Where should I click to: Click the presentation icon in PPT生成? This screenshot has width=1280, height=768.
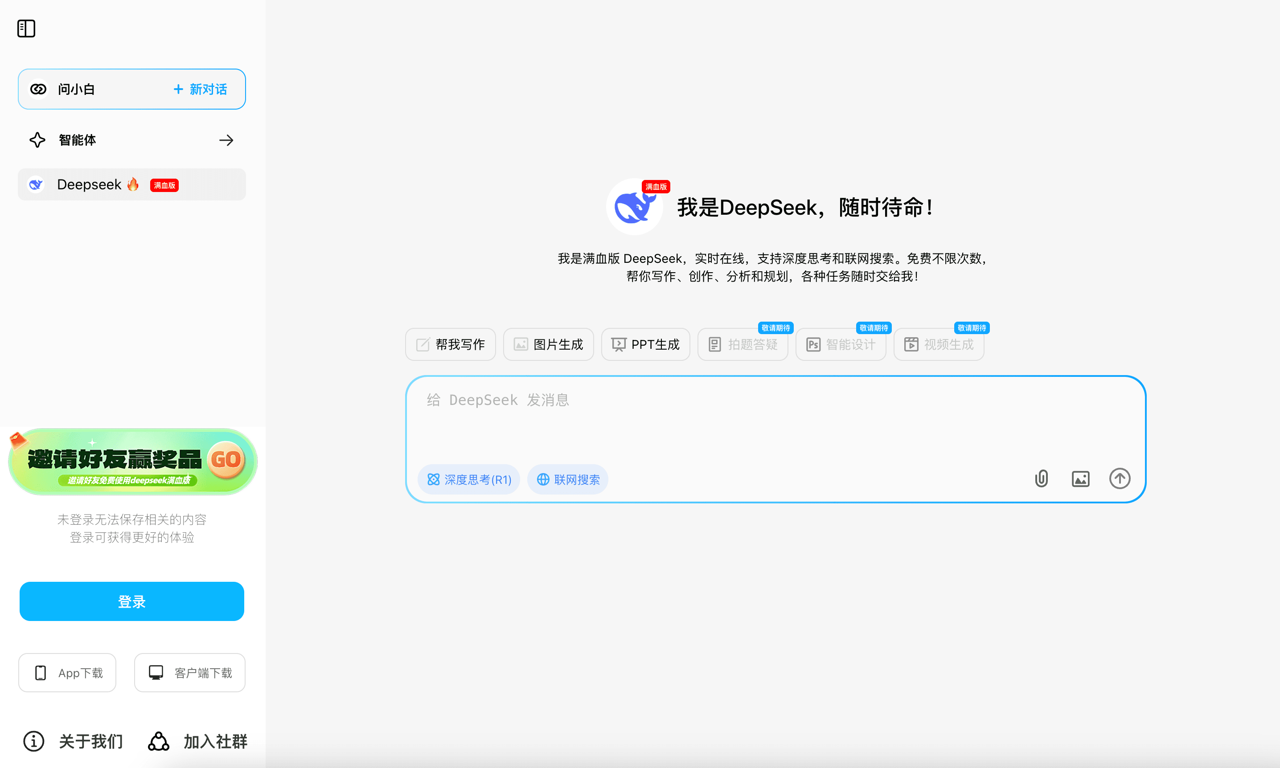click(619, 345)
